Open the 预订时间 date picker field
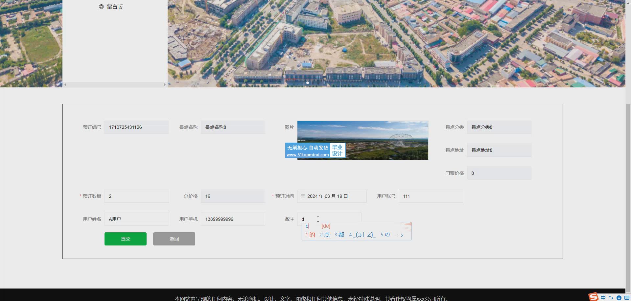 [332, 196]
